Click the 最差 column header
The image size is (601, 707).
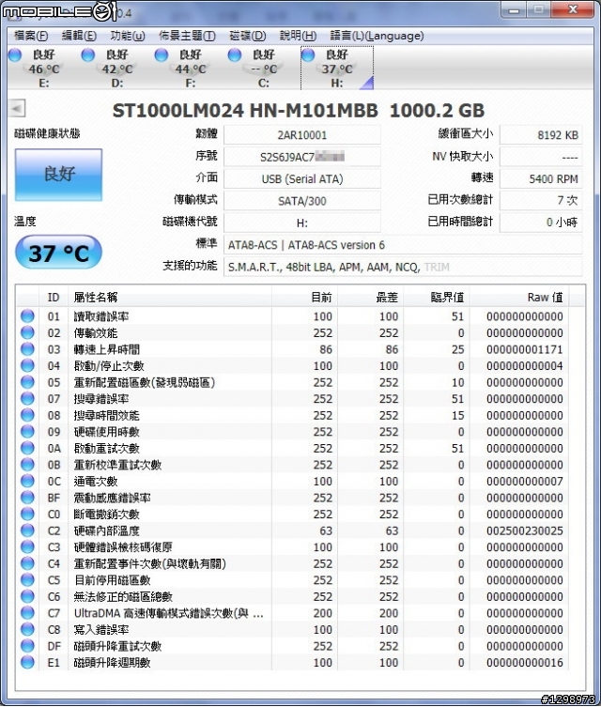[x=370, y=297]
